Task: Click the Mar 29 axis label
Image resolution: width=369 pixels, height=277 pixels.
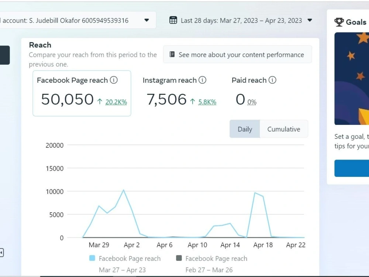Action: click(99, 245)
